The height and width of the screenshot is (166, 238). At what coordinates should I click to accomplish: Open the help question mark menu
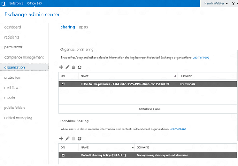point(233,3)
